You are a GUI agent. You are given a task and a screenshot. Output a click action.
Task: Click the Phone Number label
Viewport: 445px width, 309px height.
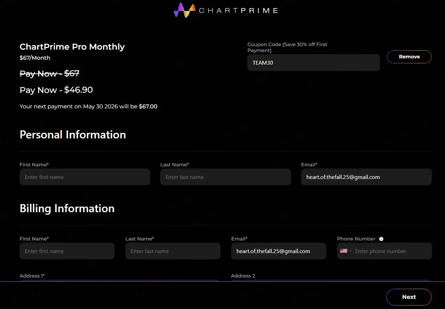[356, 239]
